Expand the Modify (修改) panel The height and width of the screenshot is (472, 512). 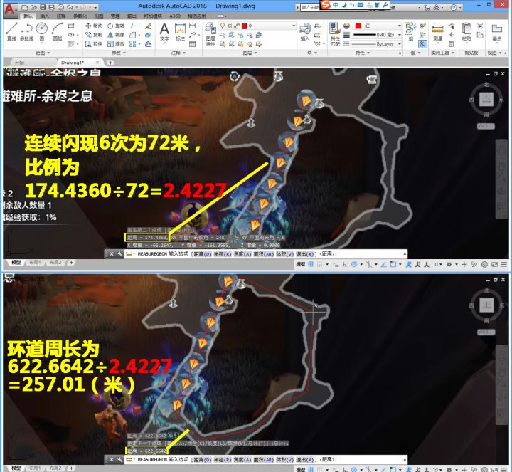click(119, 53)
